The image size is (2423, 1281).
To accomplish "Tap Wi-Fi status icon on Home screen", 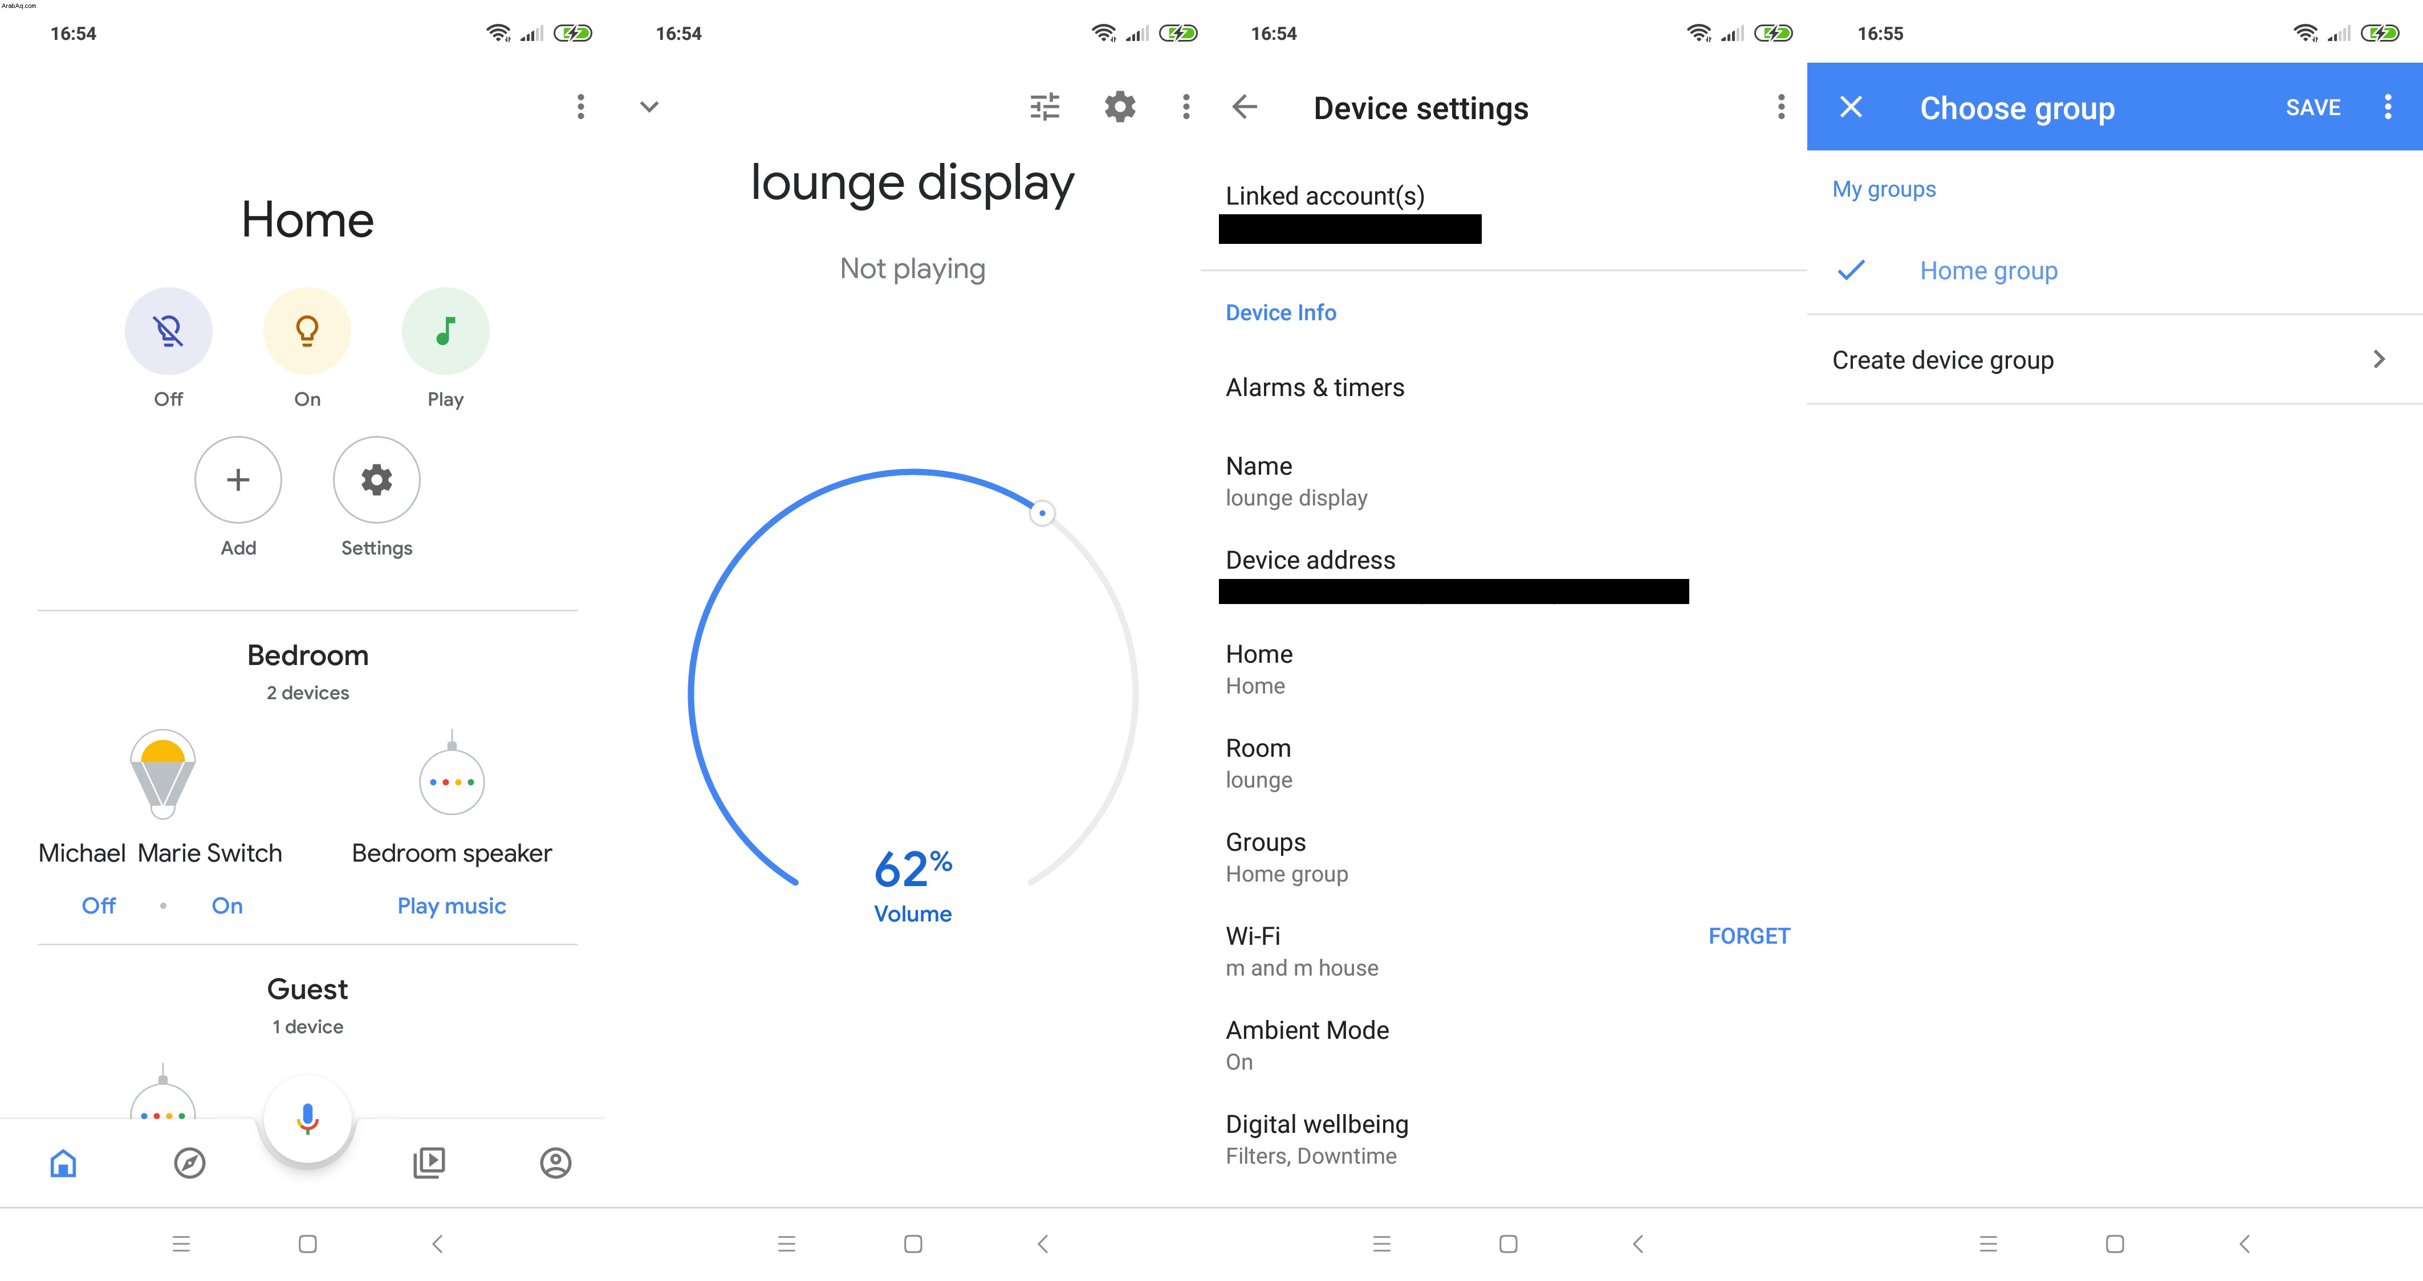I will pos(498,34).
